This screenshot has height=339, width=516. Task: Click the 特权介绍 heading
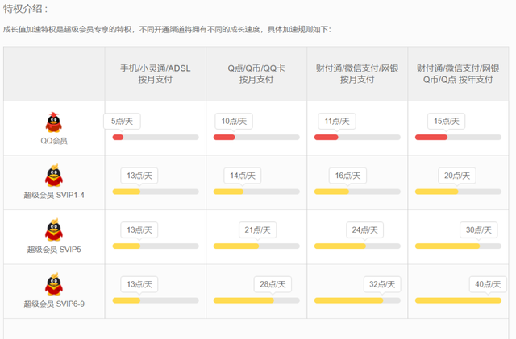25,9
